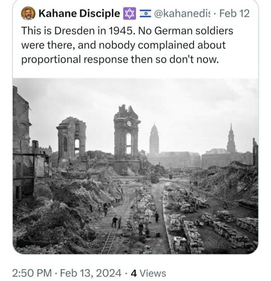Open the quoted tweet text about Dresden
This screenshot has height=281, width=271.
tap(127, 45)
